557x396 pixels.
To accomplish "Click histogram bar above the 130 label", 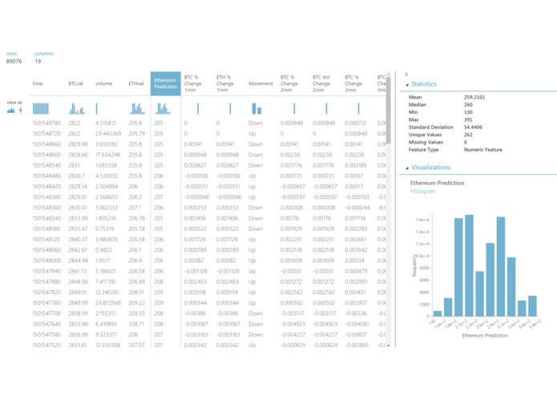I will point(438,313).
